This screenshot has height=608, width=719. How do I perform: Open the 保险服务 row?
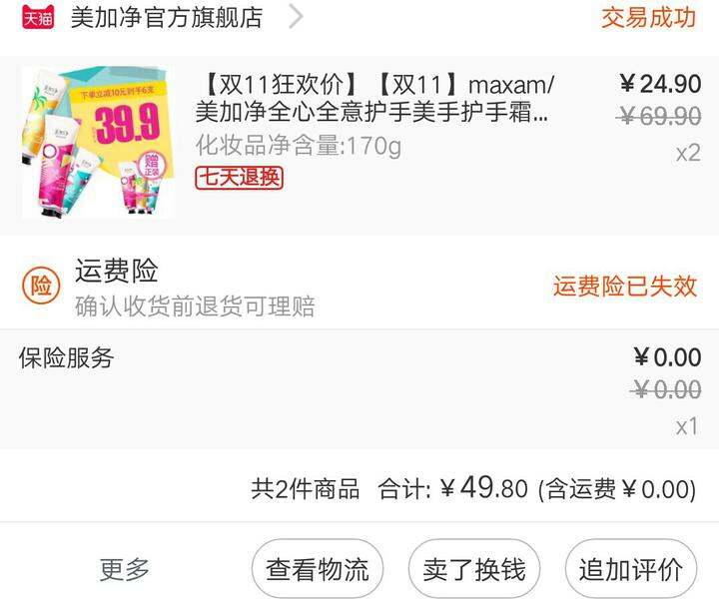359,388
